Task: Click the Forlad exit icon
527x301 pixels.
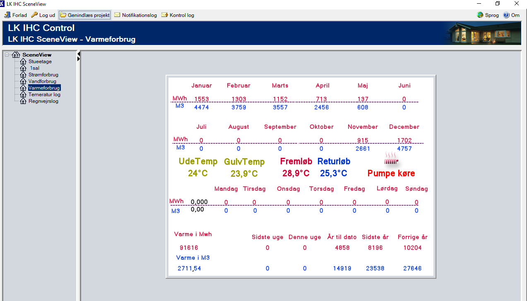Action: (x=7, y=15)
